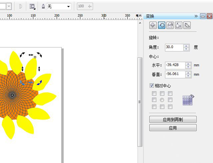Check the top-left anchor point checkbox
Screen dimensions: 213x163
(154, 94)
